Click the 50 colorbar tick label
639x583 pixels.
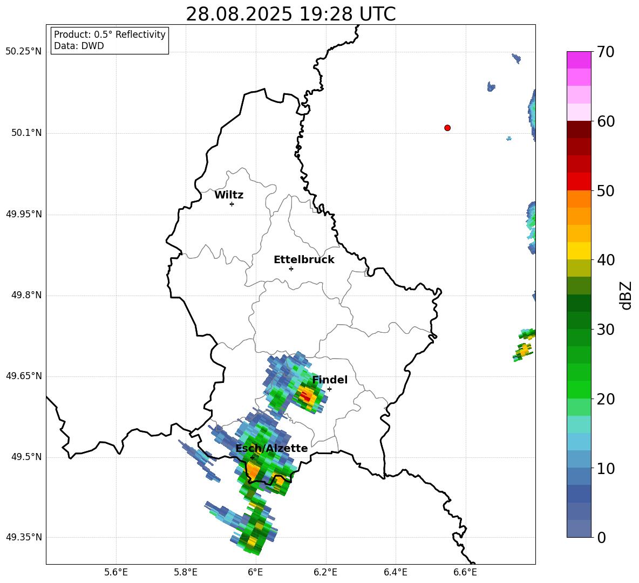[606, 191]
